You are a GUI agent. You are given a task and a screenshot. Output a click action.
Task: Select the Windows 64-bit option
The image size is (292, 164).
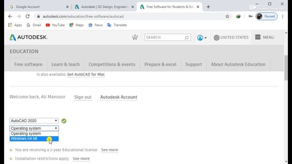point(34,138)
